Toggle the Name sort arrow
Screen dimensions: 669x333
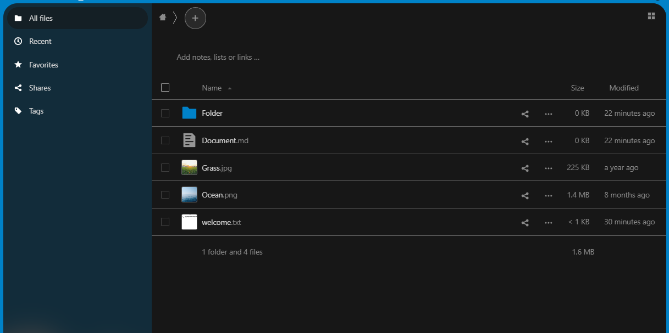point(230,88)
